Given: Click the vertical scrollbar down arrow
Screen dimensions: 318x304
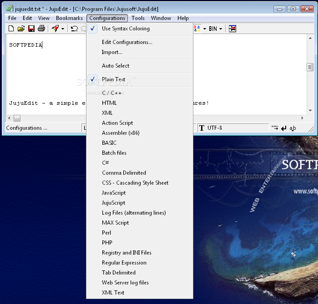Looking at the screenshot, I should (310, 110).
